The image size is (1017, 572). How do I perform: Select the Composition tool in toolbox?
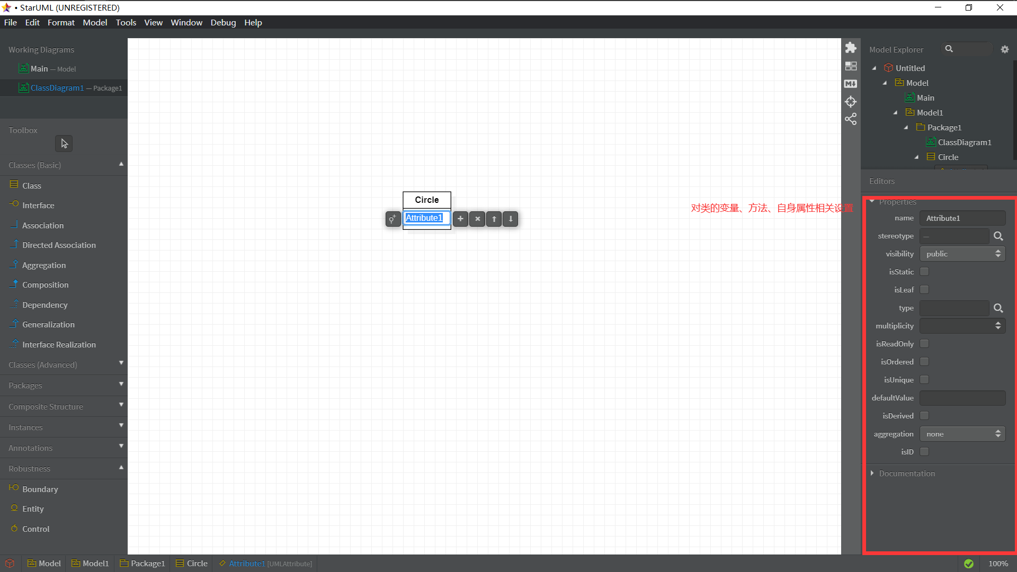[x=44, y=284]
